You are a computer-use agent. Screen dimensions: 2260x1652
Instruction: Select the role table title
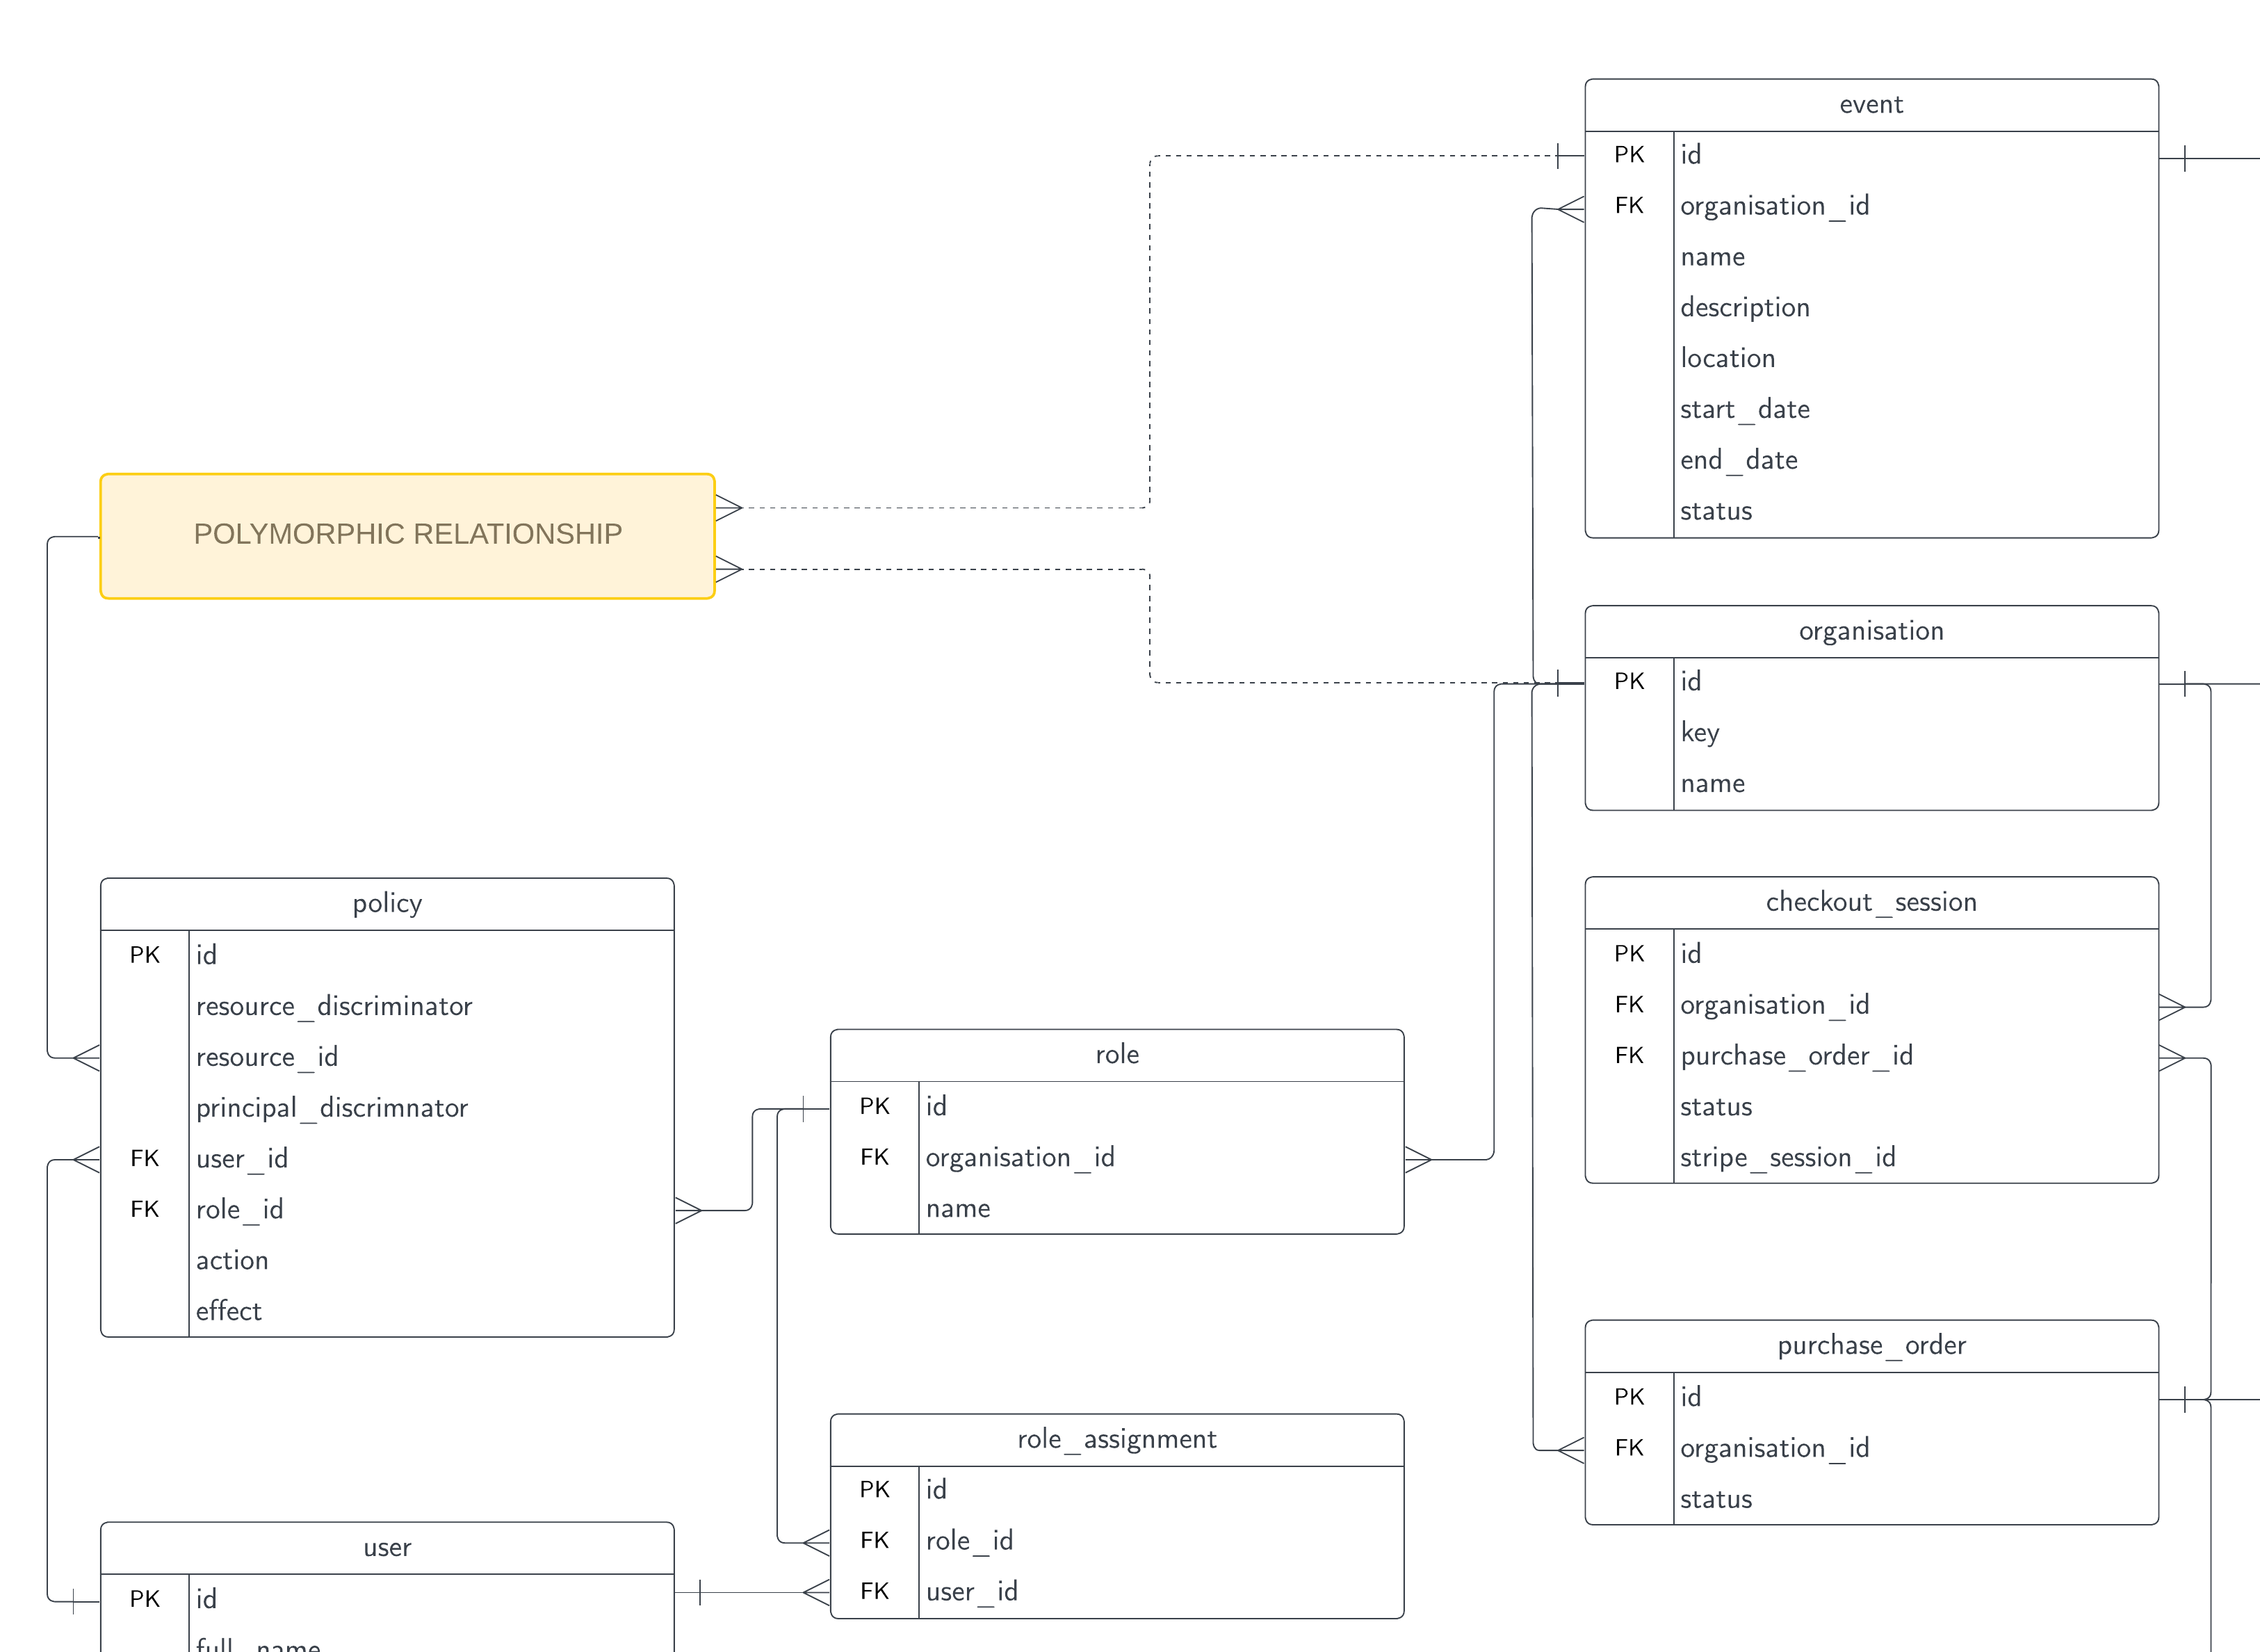click(x=1116, y=1055)
